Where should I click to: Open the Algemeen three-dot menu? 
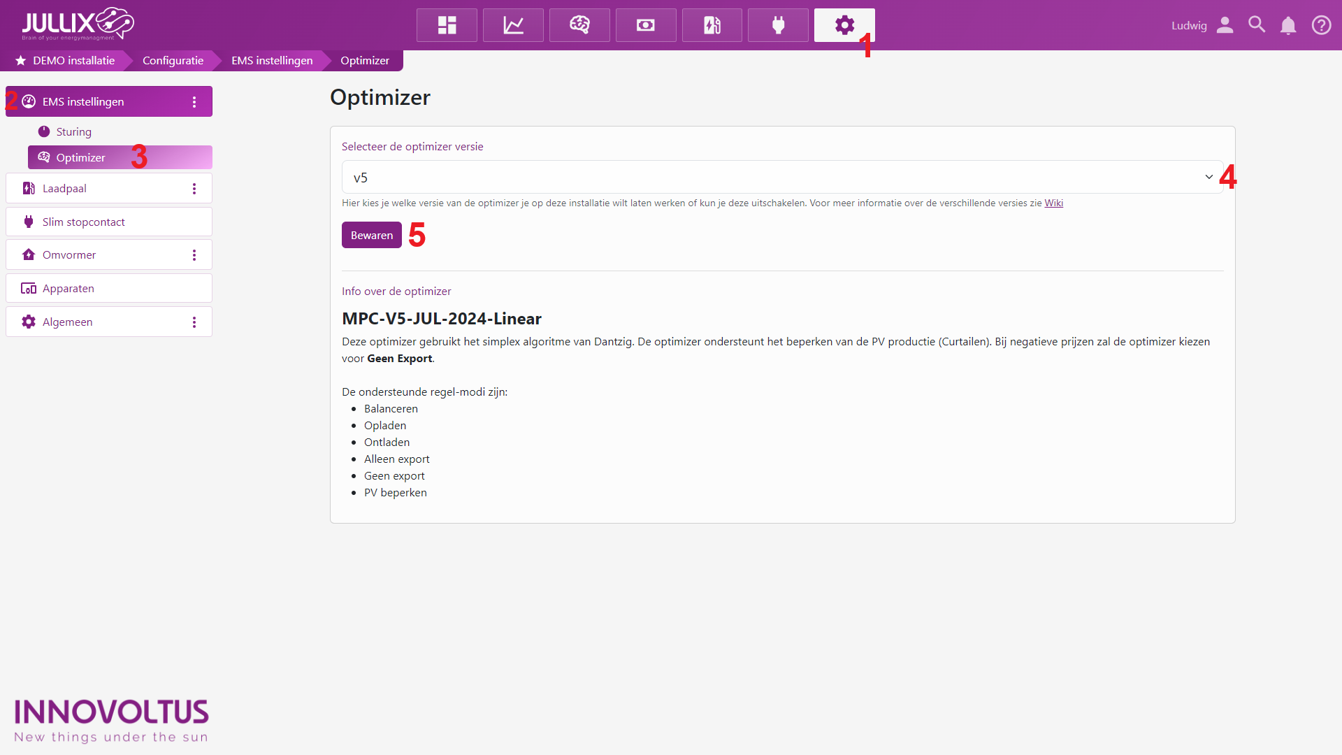pos(194,322)
